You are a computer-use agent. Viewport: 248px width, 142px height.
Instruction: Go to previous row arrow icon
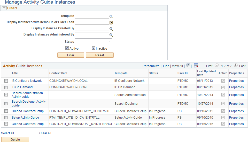coord(217,66)
